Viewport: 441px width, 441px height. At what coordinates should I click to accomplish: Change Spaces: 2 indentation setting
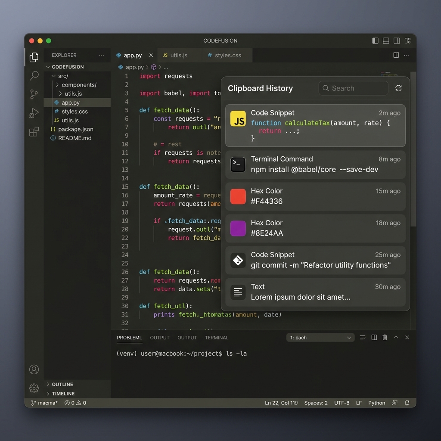click(x=316, y=403)
